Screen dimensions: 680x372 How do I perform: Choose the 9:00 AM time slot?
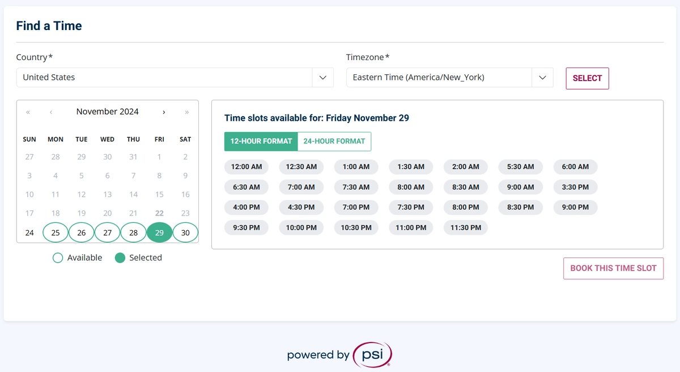(x=520, y=187)
